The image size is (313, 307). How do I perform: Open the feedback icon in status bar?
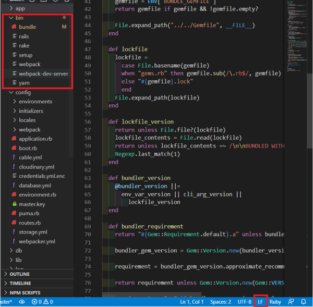coord(291,302)
